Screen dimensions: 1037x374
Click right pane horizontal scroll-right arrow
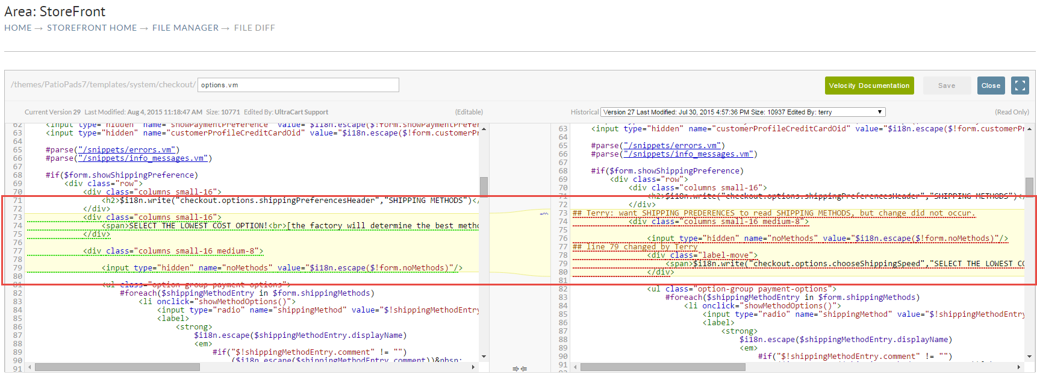[x=1019, y=367]
